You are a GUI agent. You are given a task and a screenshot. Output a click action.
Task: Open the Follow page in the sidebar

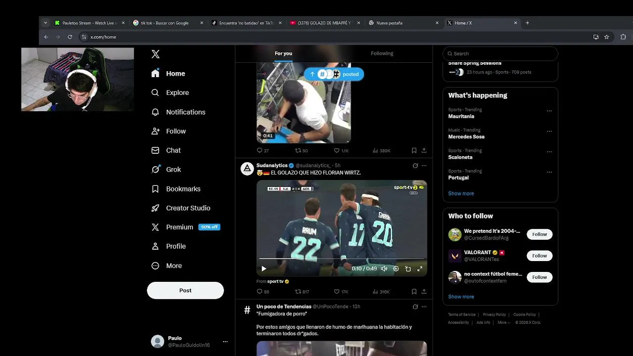(169, 131)
